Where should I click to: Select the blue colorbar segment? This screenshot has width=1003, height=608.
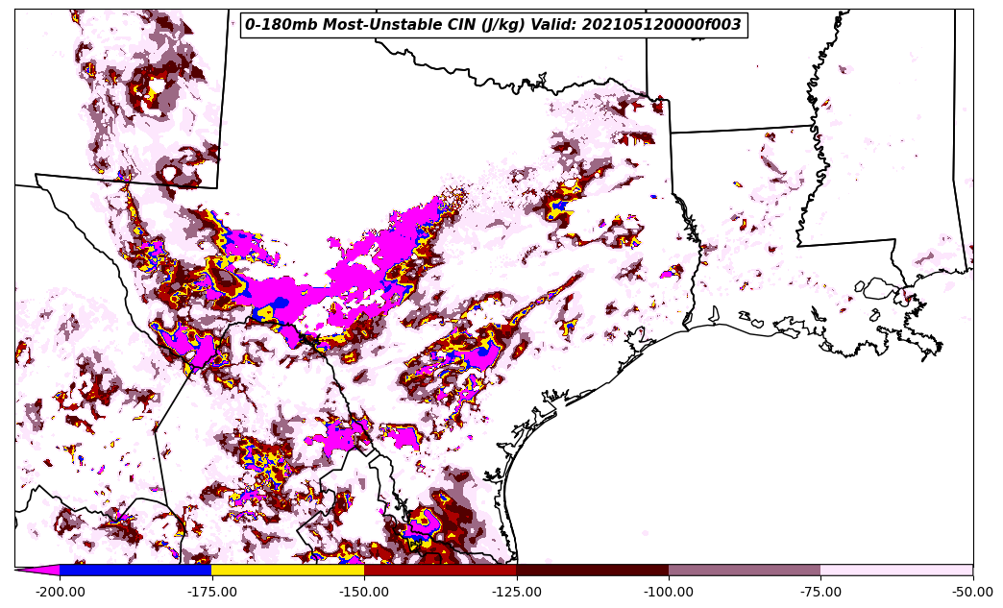click(x=135, y=570)
